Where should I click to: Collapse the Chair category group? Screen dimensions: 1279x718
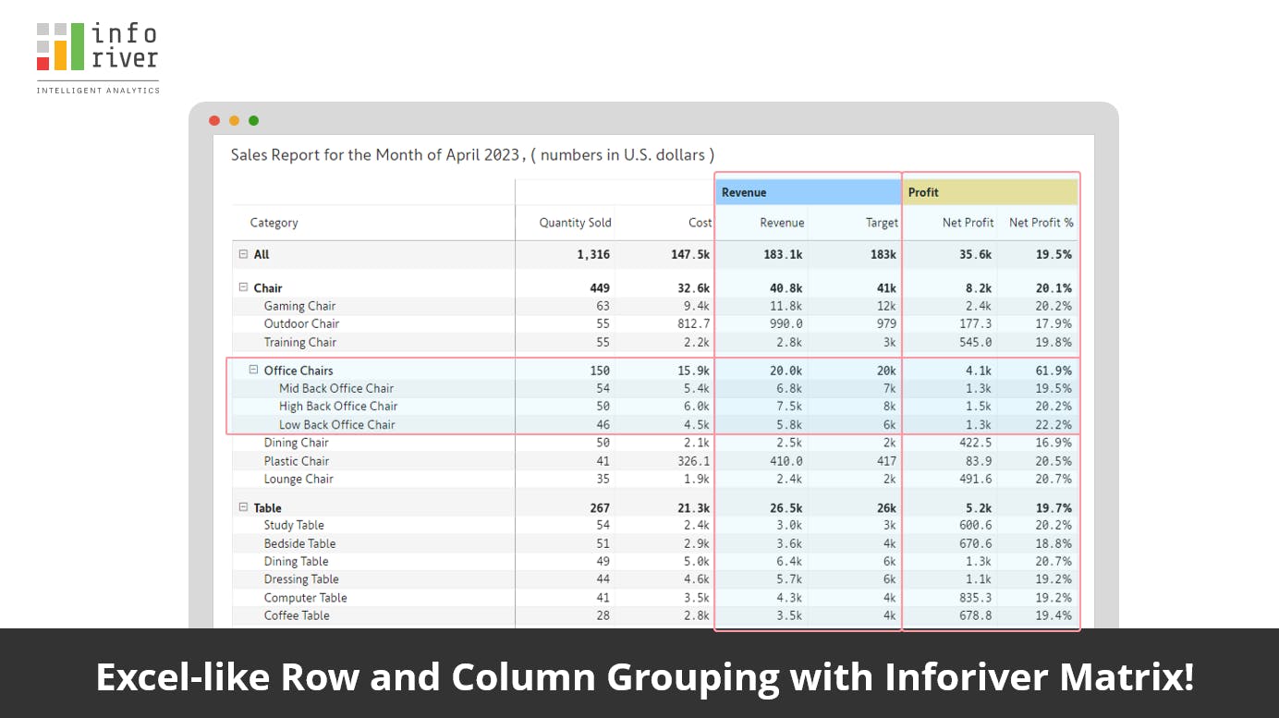[243, 287]
